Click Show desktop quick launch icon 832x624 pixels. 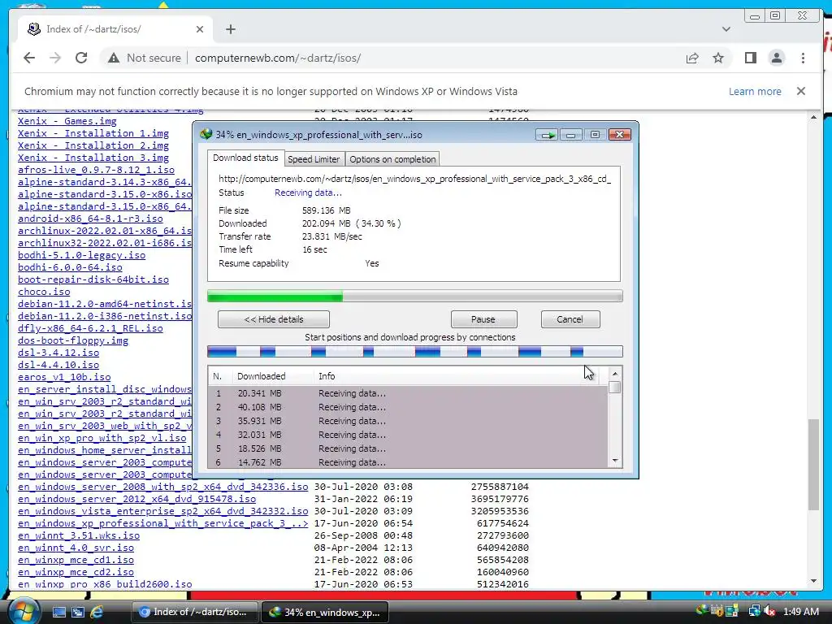click(58, 612)
